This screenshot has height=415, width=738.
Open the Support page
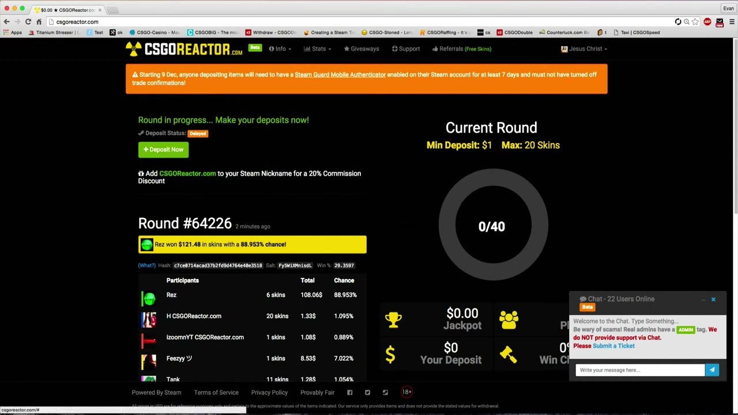point(406,49)
